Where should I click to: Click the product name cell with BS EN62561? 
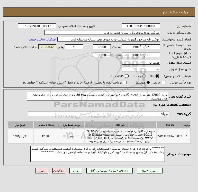[120, 136]
